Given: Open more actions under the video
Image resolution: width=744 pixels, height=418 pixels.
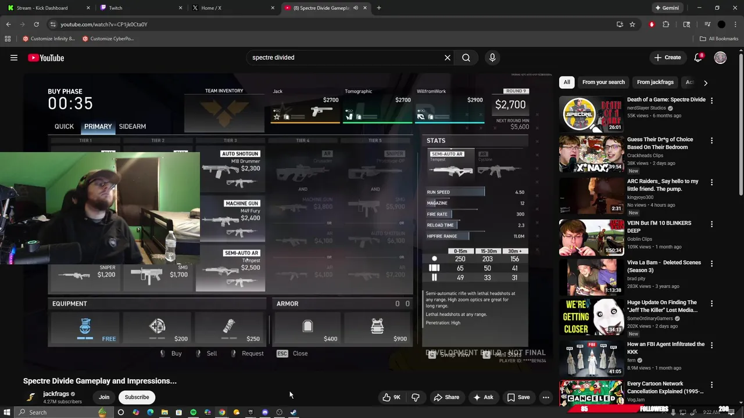Looking at the screenshot, I should click(546, 397).
